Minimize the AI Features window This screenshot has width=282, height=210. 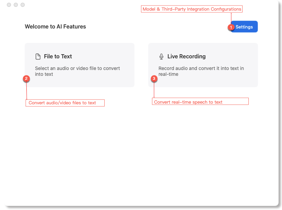click(x=16, y=5)
